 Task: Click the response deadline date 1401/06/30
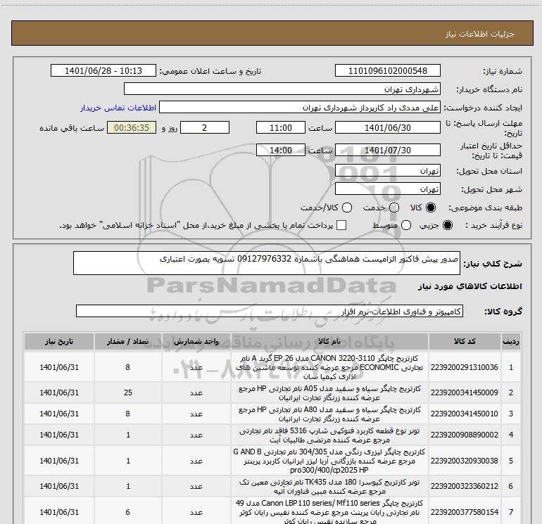387,127
